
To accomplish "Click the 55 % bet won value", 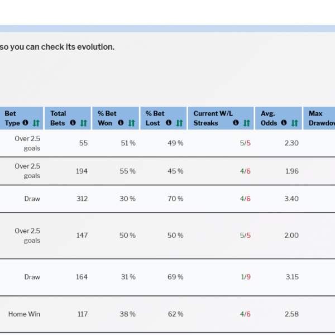I will tap(128, 171).
